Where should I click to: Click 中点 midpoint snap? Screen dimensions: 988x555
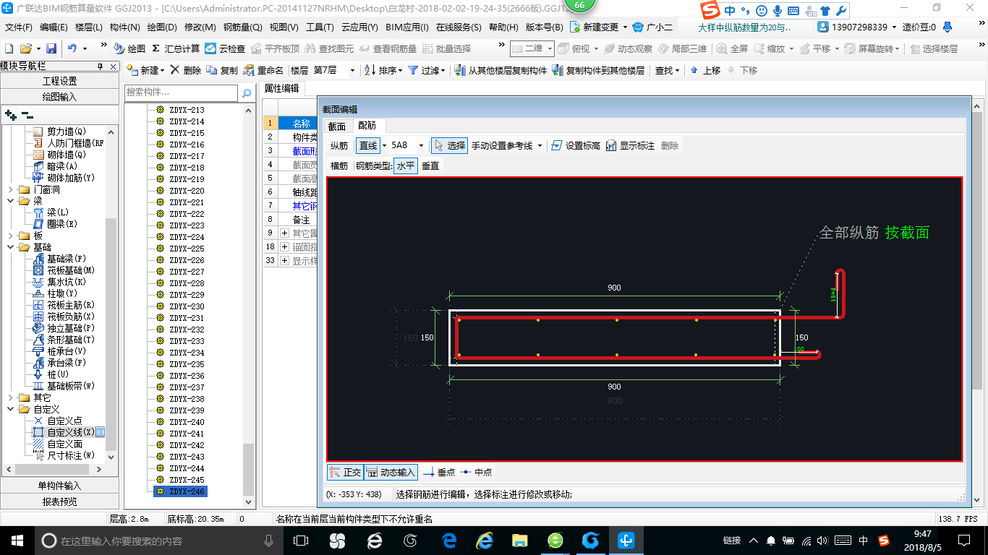coord(476,472)
